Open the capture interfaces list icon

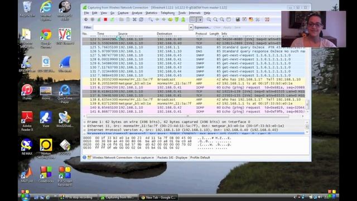(x=86, y=20)
